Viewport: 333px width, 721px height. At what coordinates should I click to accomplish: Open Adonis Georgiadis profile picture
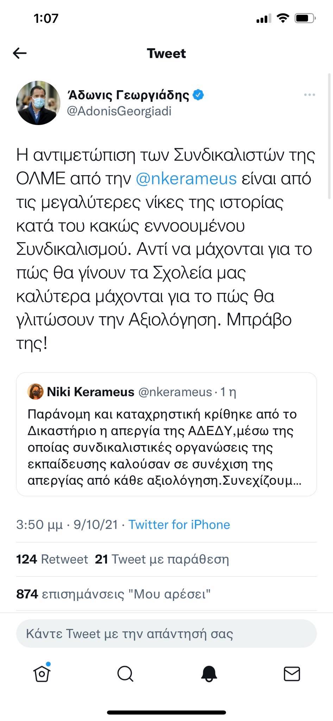[39, 102]
